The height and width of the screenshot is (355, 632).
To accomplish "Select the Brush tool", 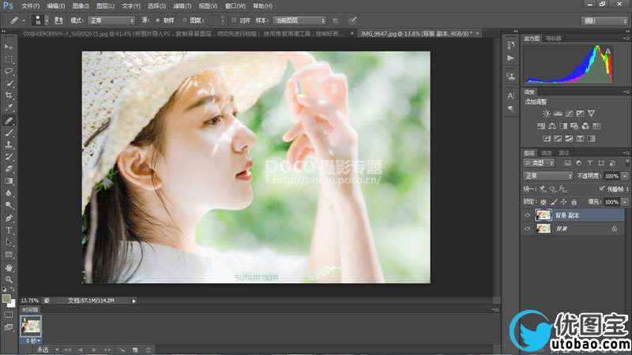I will [9, 133].
